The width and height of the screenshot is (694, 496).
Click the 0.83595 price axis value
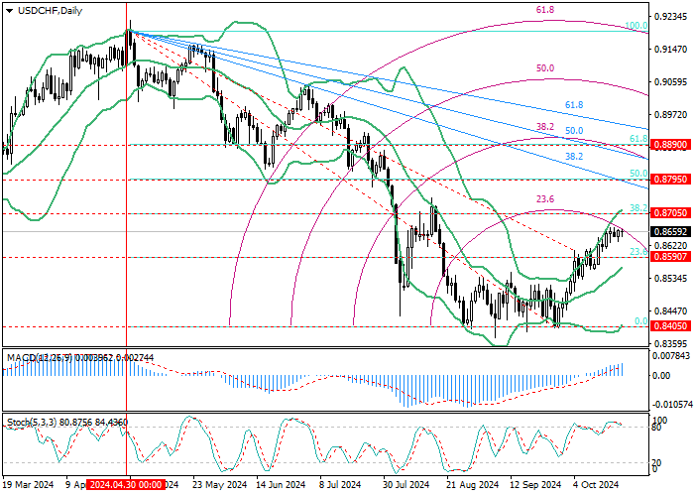[671, 343]
